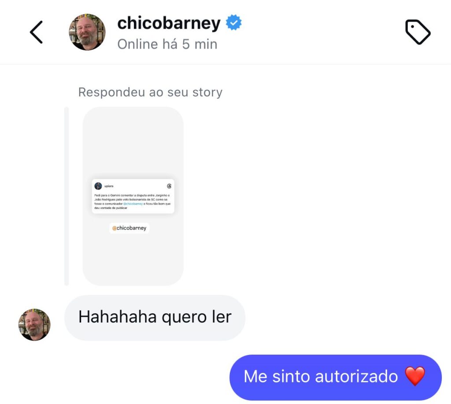The image size is (451, 404).
Task: Tap the vertical reply bar beside the story
Action: pyautogui.click(x=67, y=196)
